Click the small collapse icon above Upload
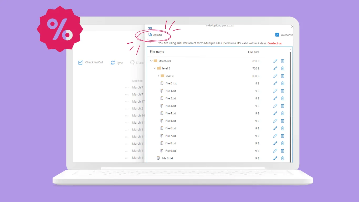 pos(150,28)
